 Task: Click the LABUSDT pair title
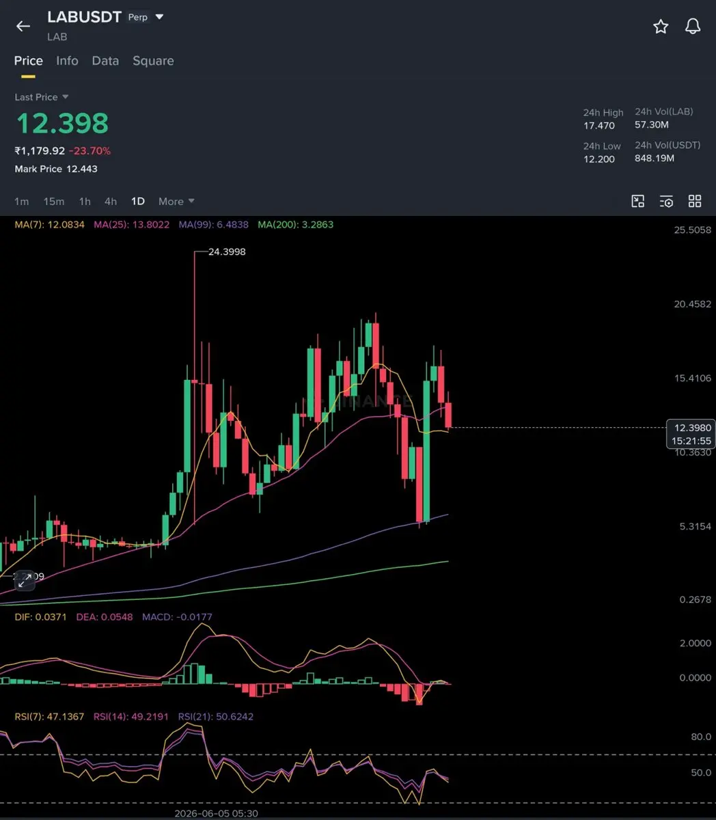[x=85, y=17]
